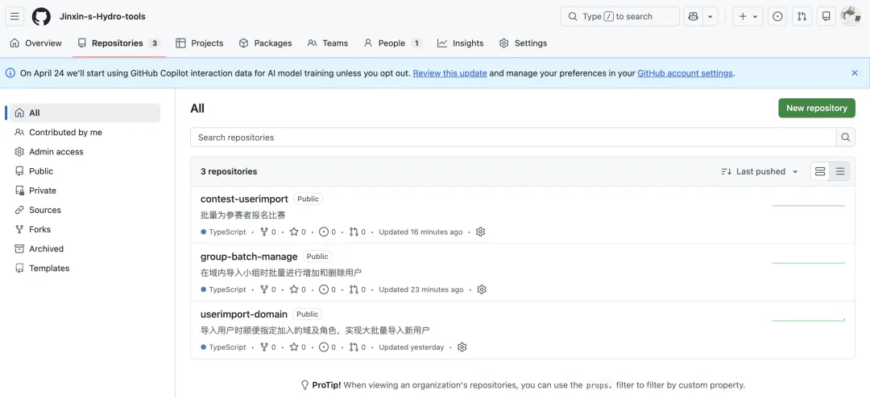Click the New repository button
Screen dimensions: 870x398
(816, 108)
